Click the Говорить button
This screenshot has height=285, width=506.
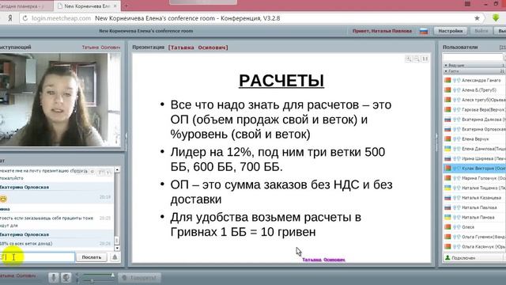pyautogui.click(x=139, y=278)
